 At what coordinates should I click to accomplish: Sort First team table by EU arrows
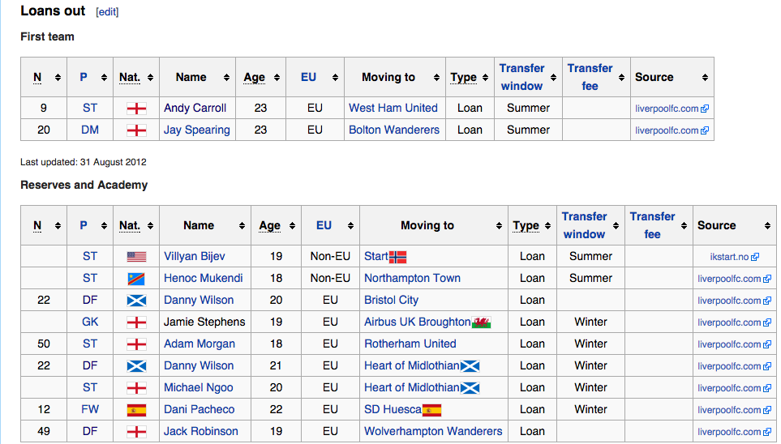[335, 77]
